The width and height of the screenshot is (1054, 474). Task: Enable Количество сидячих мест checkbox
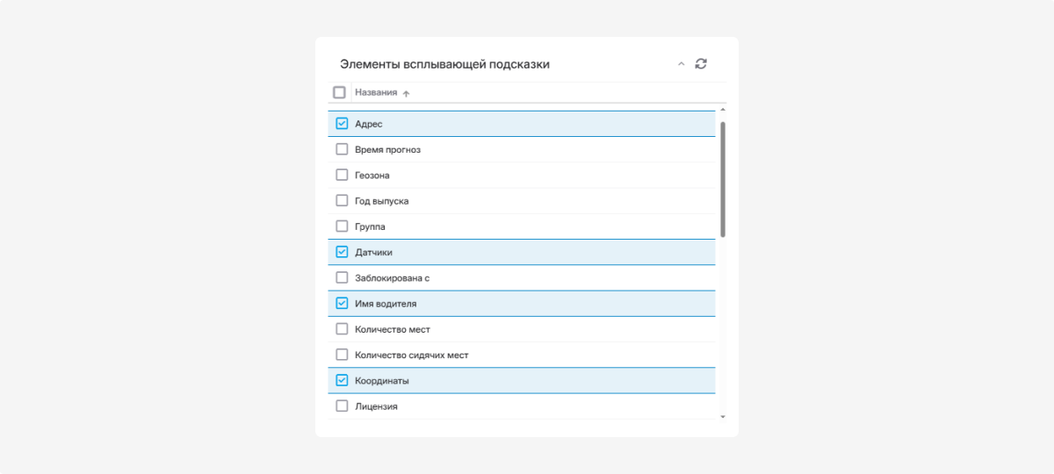point(343,355)
